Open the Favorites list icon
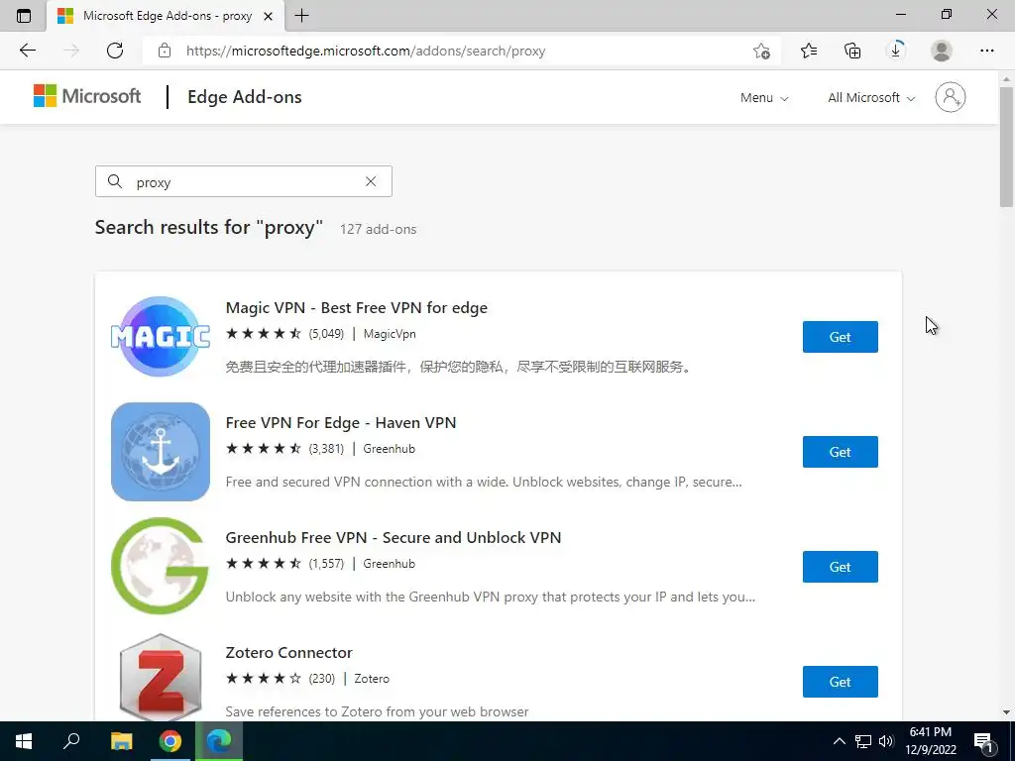 [809, 51]
